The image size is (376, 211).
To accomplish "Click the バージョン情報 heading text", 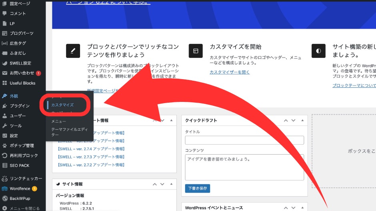I will (70, 196).
